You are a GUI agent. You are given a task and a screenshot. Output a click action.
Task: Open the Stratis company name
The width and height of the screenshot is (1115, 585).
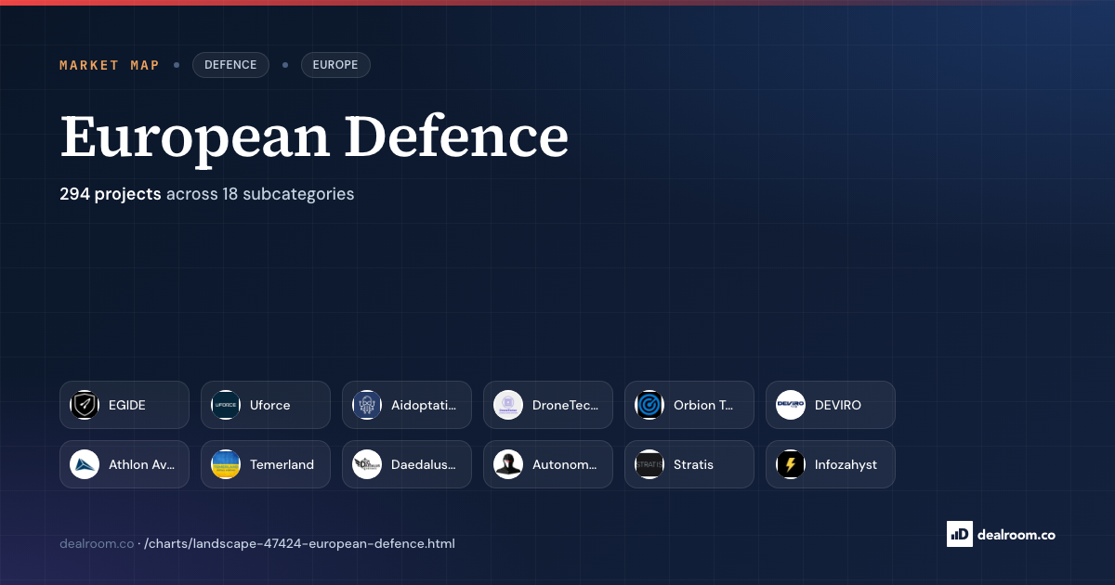click(x=693, y=464)
